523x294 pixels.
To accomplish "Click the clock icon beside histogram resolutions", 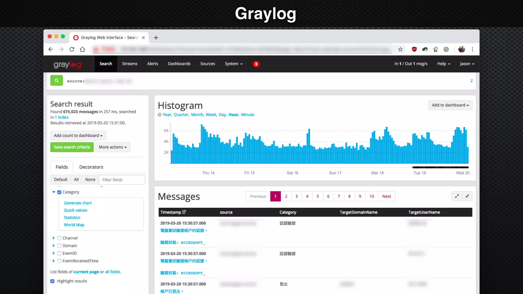I will (x=159, y=115).
